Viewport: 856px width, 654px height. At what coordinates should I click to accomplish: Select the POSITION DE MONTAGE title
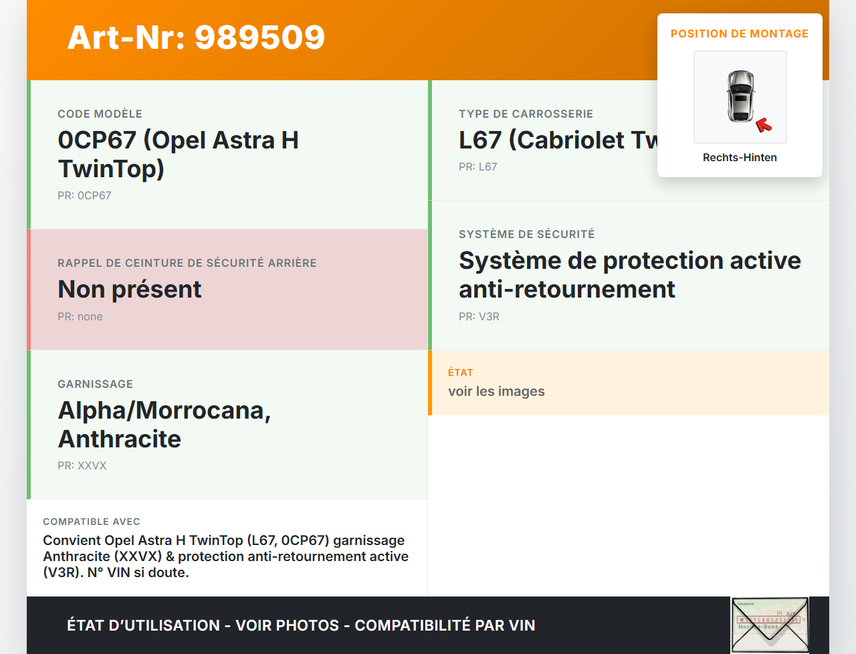pyautogui.click(x=739, y=33)
